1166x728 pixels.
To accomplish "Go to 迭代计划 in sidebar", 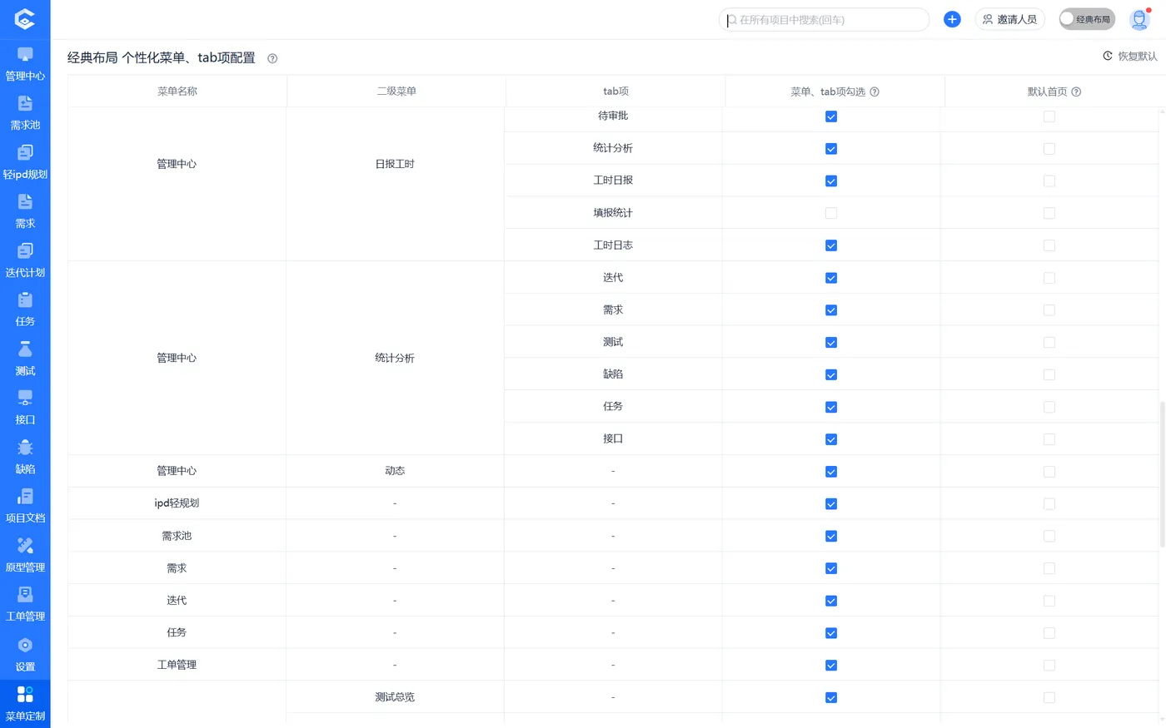I will pyautogui.click(x=25, y=260).
